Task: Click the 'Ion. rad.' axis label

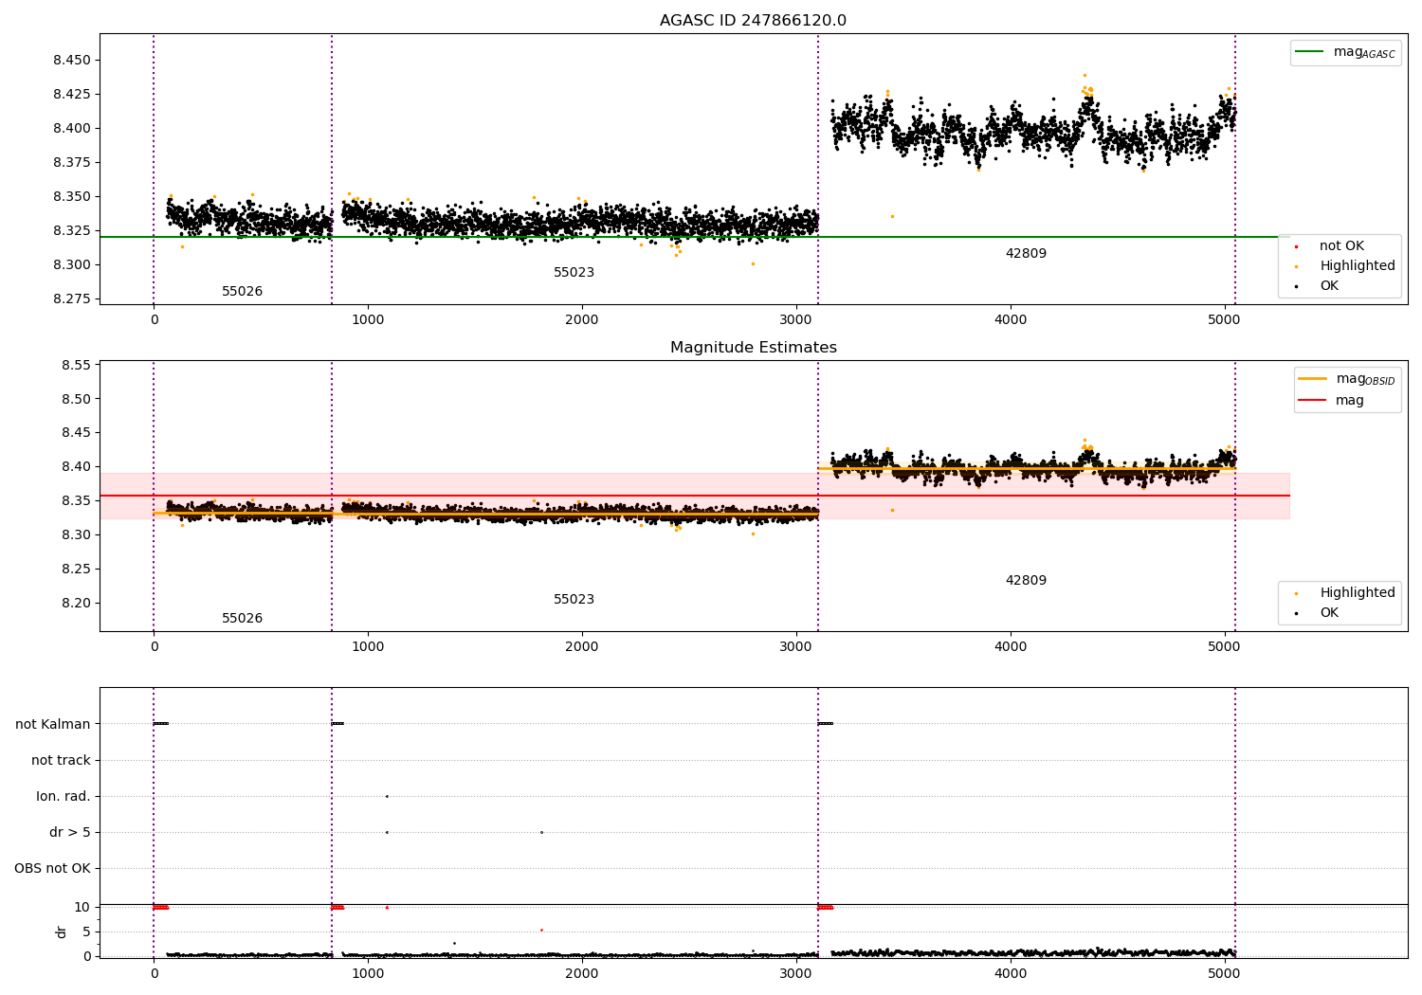Action: (x=64, y=797)
